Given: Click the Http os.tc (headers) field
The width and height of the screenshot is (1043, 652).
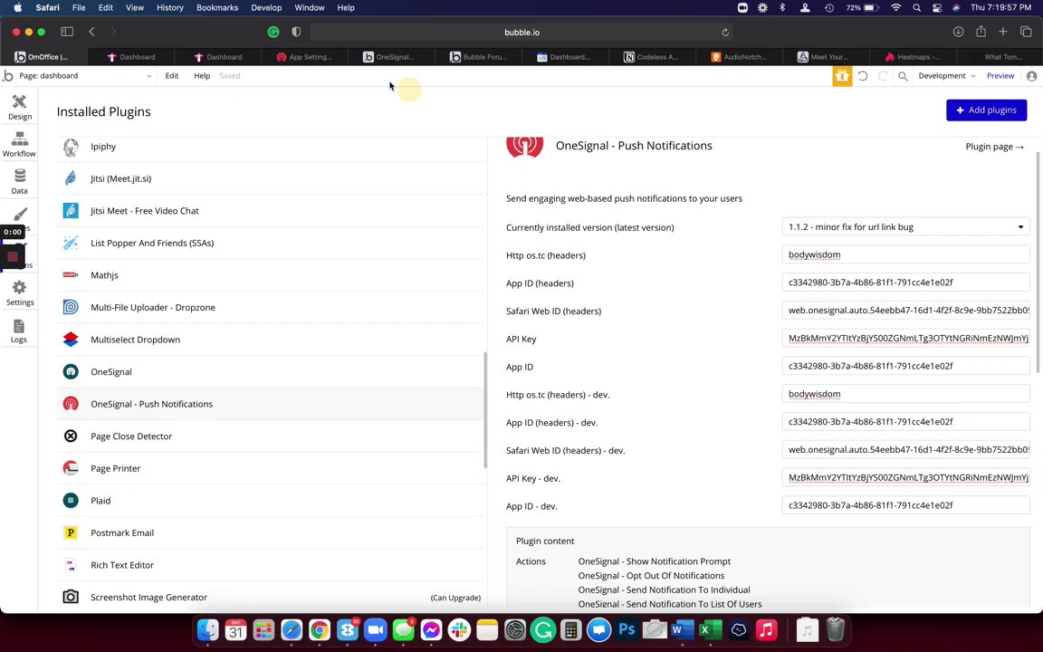Looking at the screenshot, I should coord(905,254).
